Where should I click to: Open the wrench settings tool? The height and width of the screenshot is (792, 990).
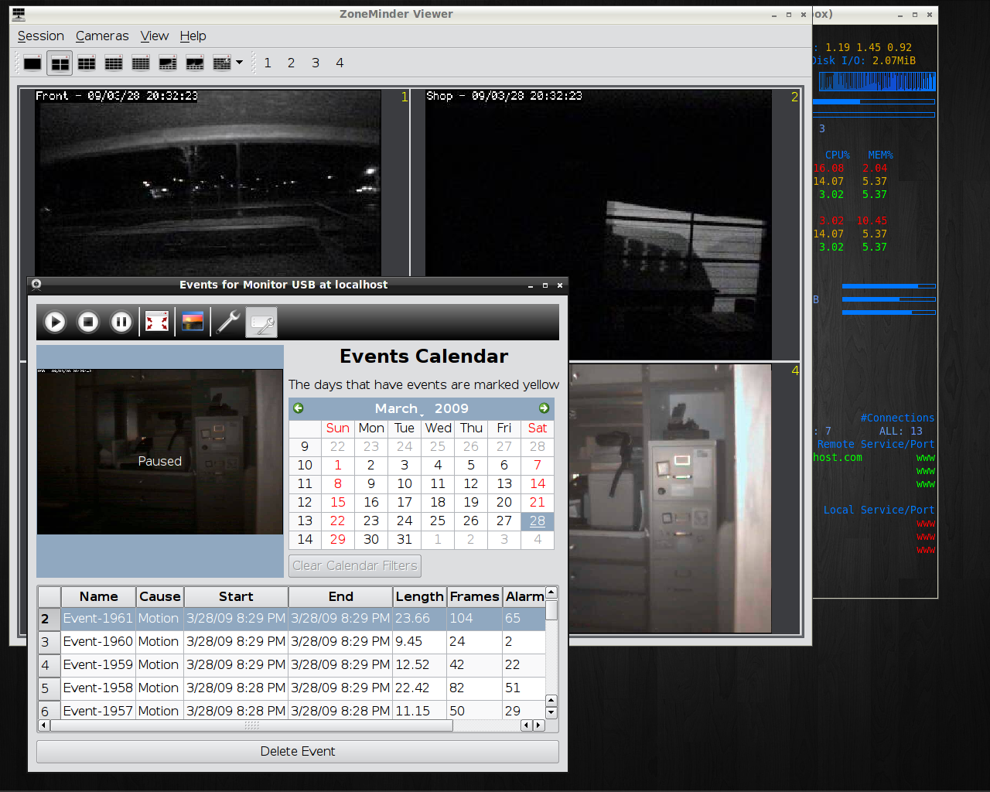click(228, 322)
